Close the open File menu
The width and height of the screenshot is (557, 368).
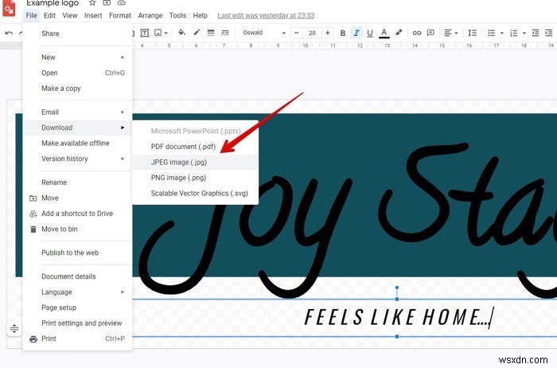point(31,15)
